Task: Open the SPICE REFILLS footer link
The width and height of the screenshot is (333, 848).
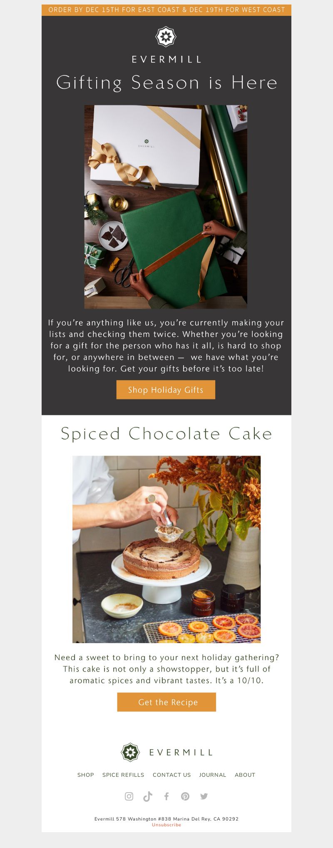Action: click(x=123, y=775)
